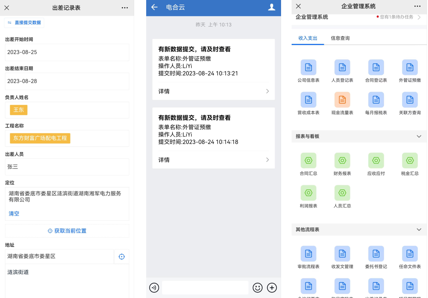This screenshot has height=298, width=428.
Task: Open the 外管证预缴 form icon
Action: [410, 68]
